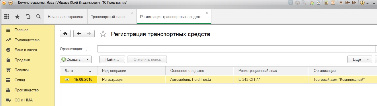This screenshot has width=377, height=106.
Task: Go to home page with house button
Action: [65, 34]
